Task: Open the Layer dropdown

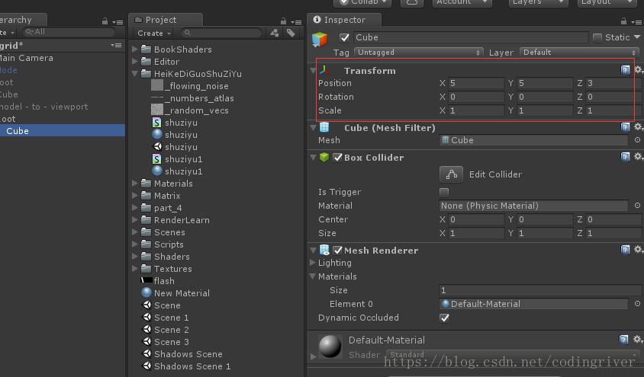Action: tap(579, 53)
